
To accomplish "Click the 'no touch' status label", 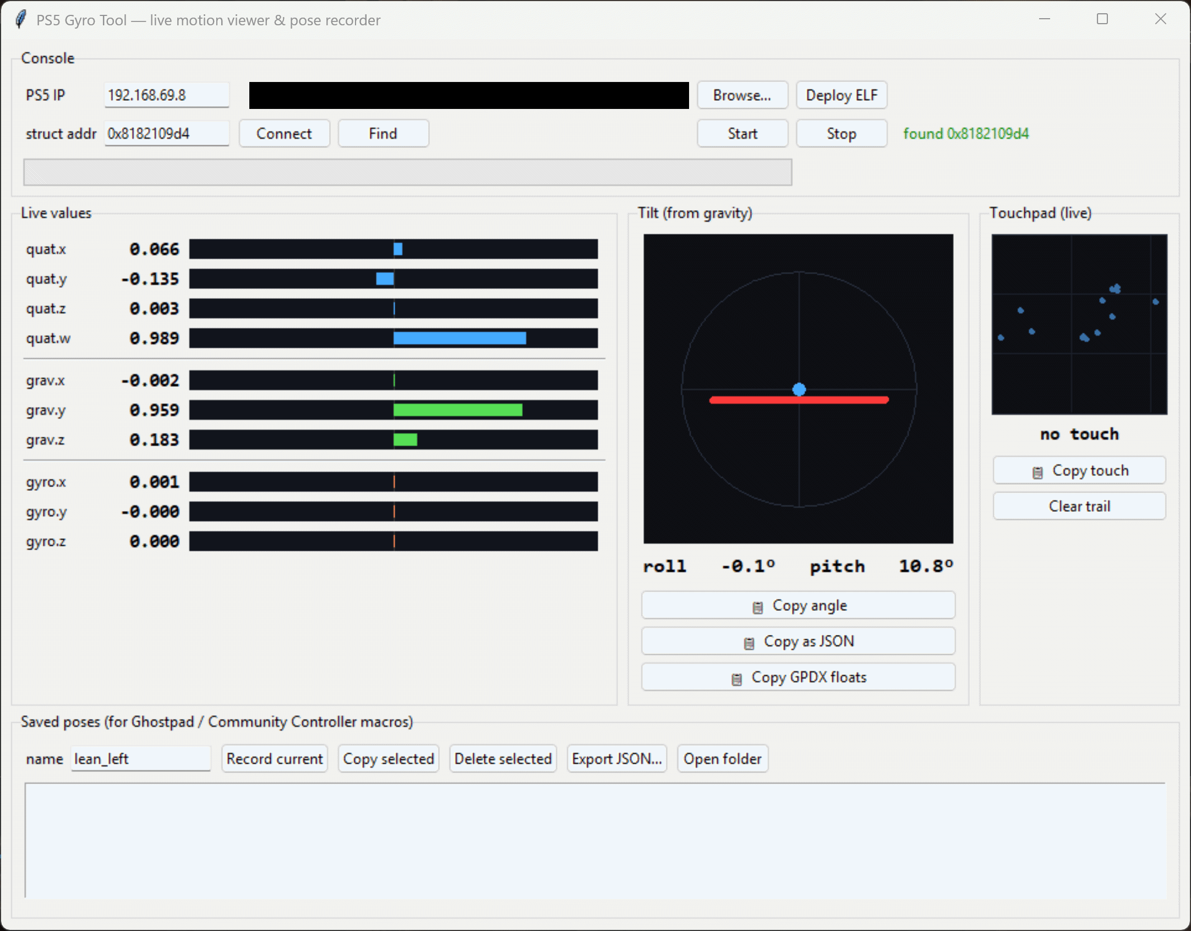I will pyautogui.click(x=1079, y=434).
